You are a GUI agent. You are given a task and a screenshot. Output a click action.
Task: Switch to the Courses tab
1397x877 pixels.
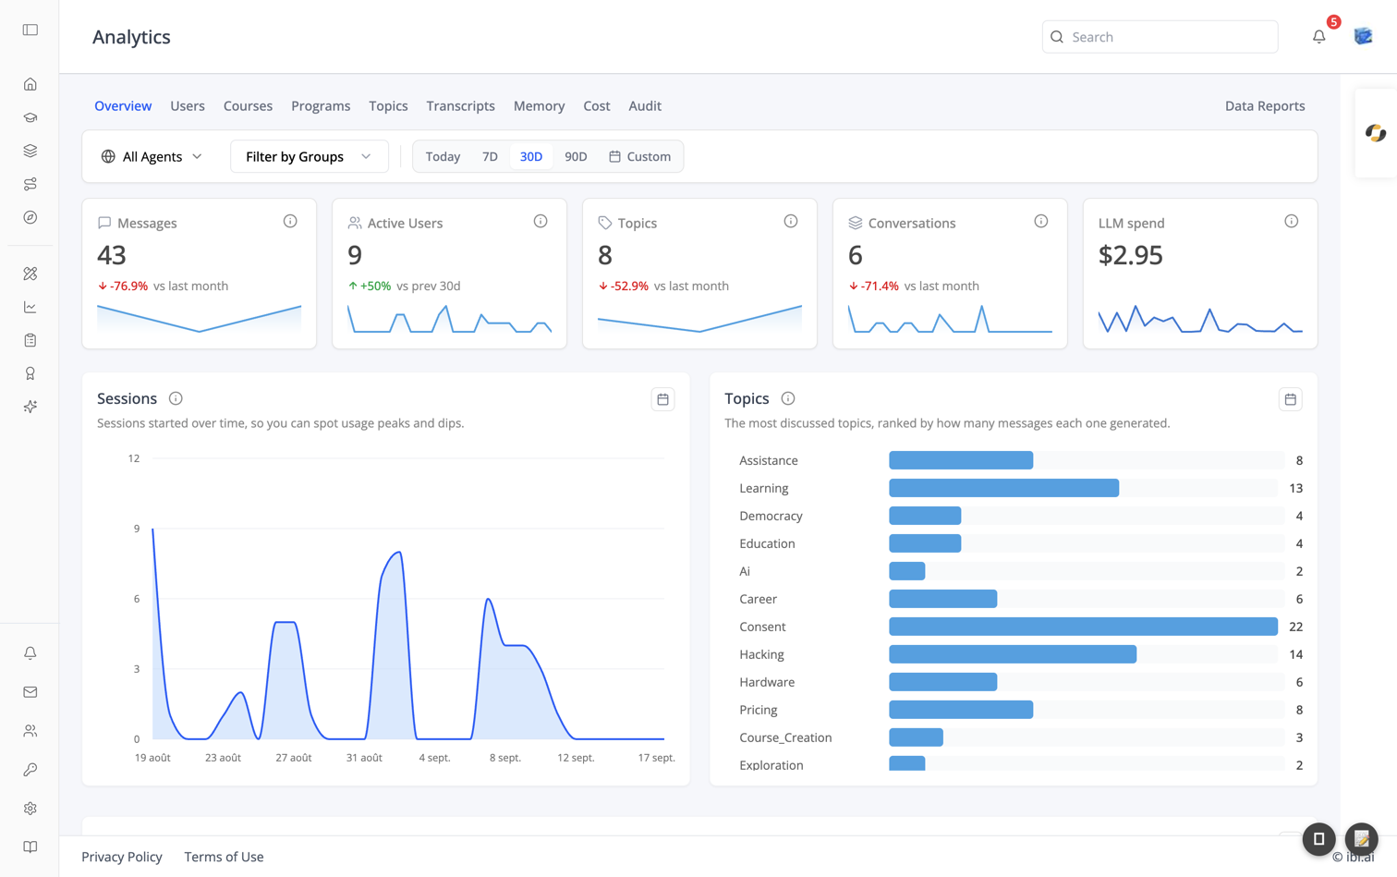[248, 105]
